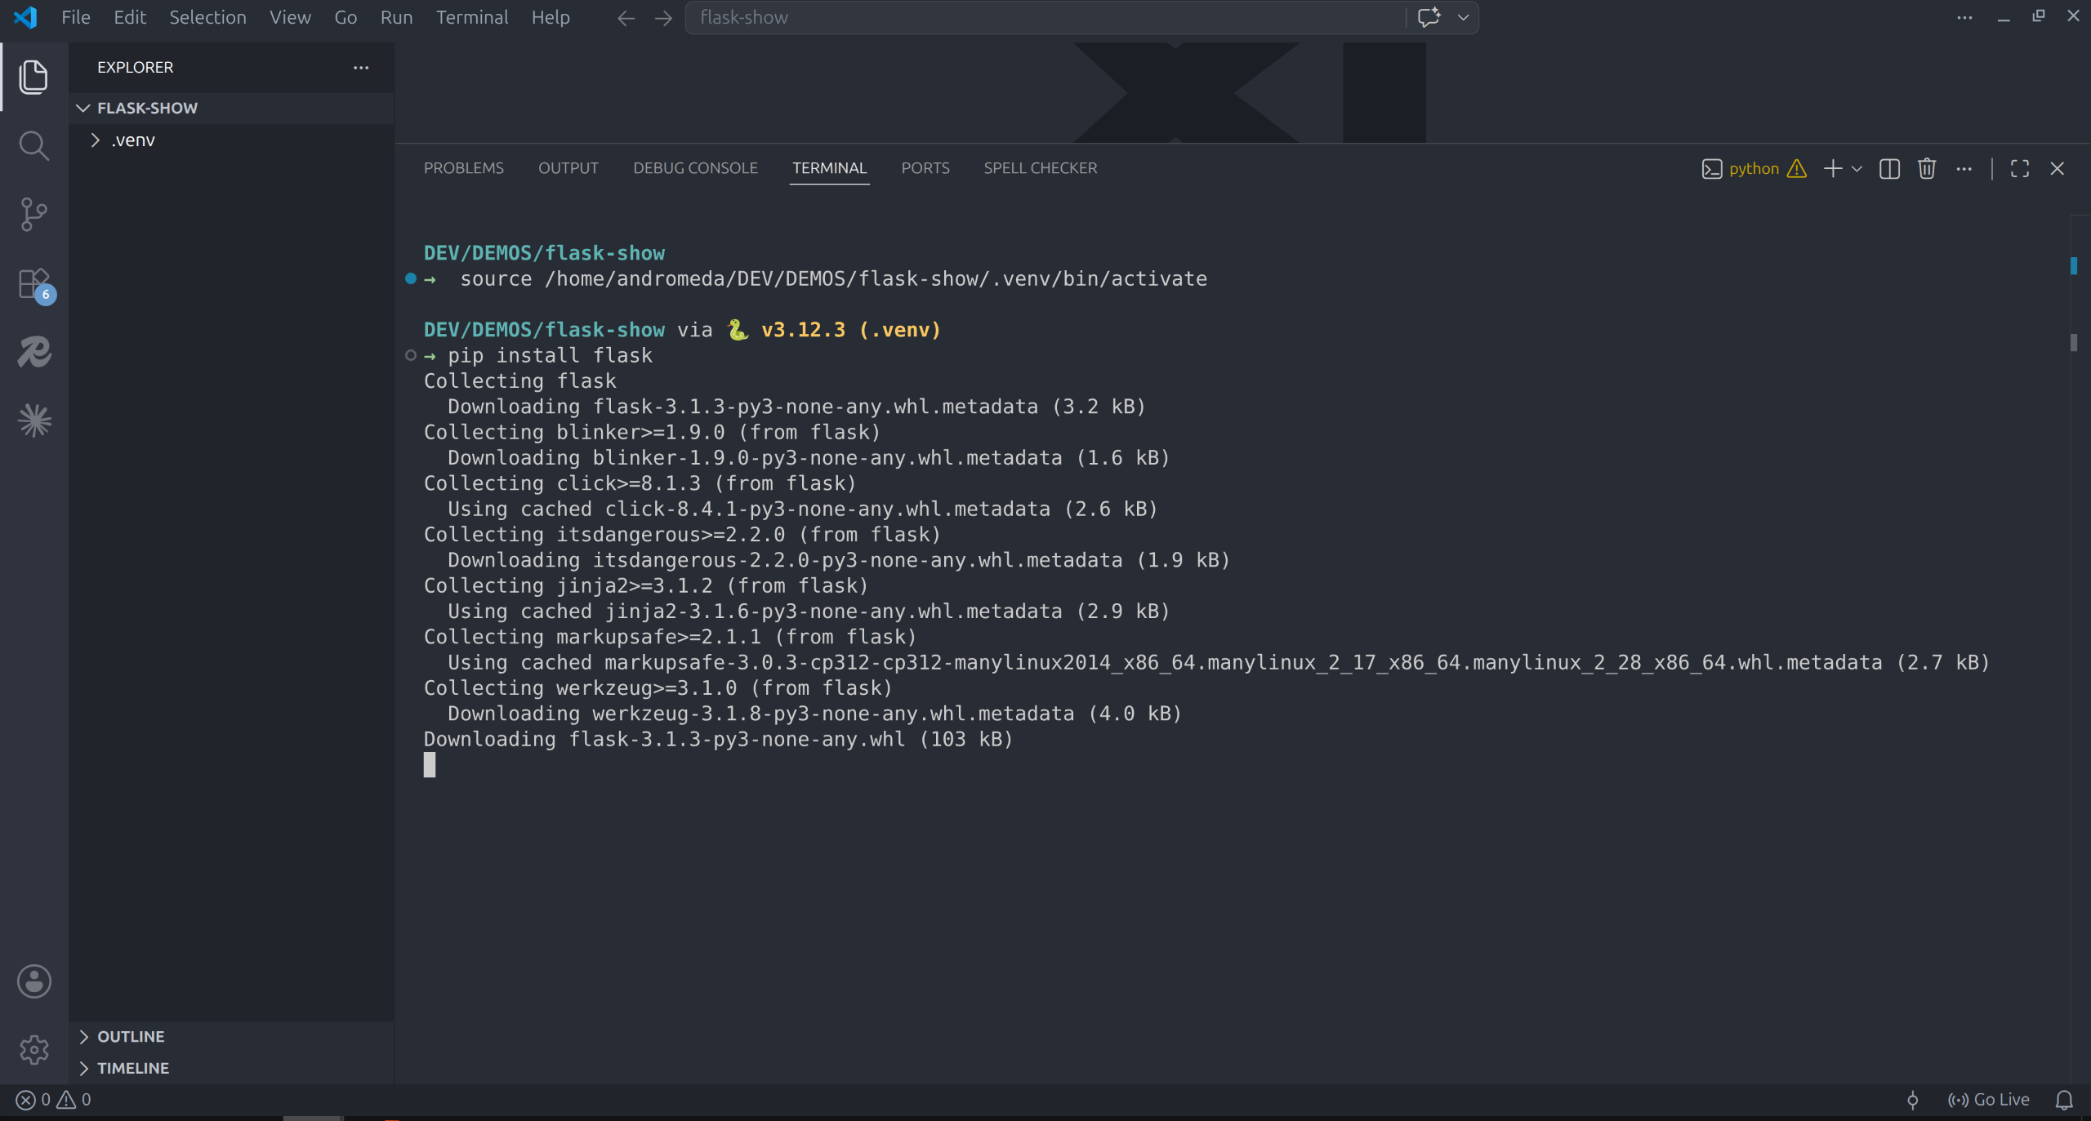Switch to the SPELL CHECKER tab

[x=1041, y=168]
